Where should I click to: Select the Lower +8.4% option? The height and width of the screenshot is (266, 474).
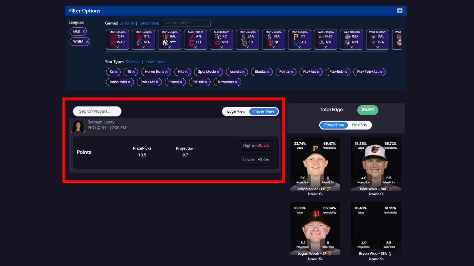(256, 160)
